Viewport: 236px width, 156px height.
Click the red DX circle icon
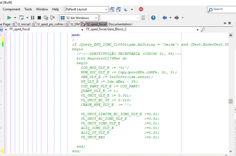(x=141, y=9)
